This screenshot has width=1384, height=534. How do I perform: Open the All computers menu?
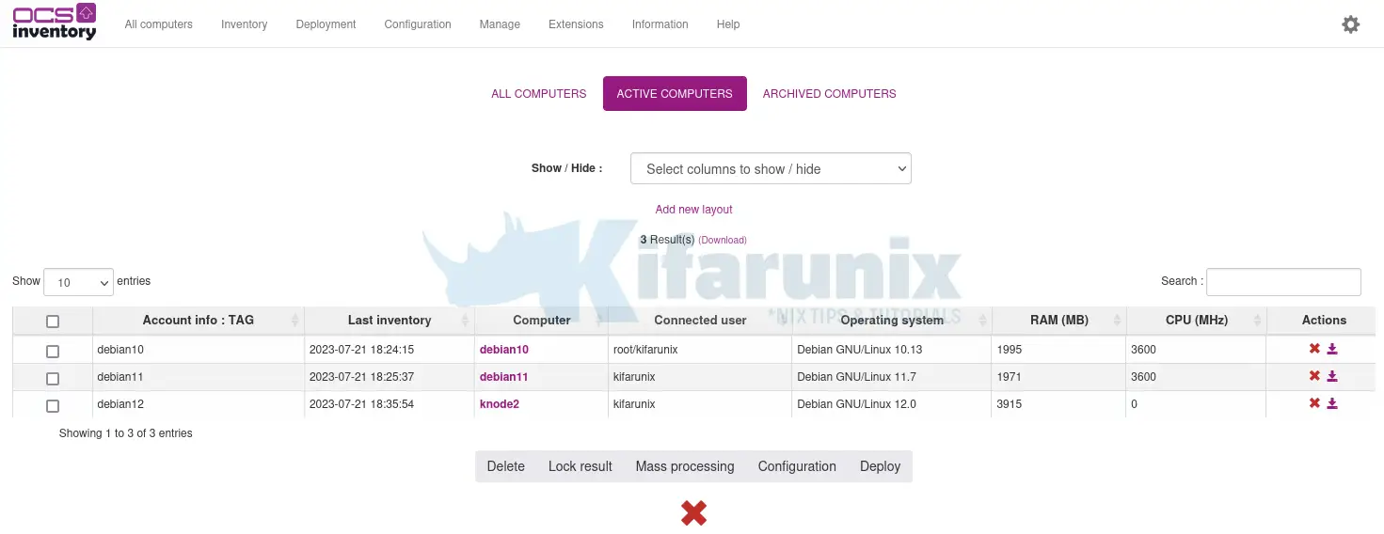159,24
